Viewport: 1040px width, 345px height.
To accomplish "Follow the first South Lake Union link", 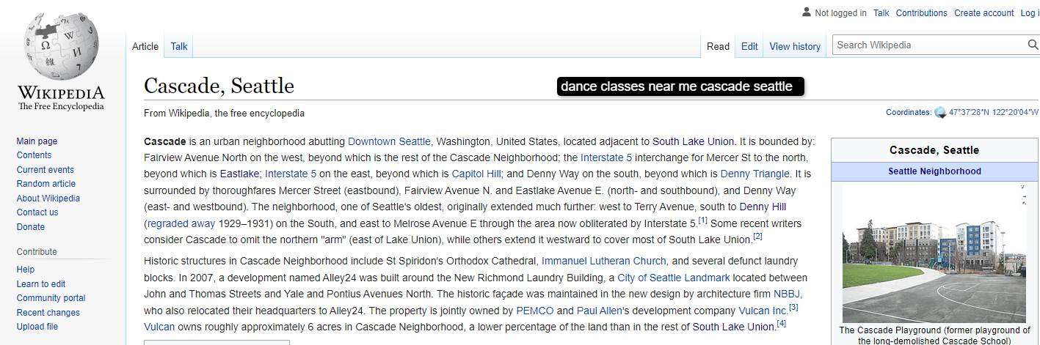I will pyautogui.click(x=693, y=141).
